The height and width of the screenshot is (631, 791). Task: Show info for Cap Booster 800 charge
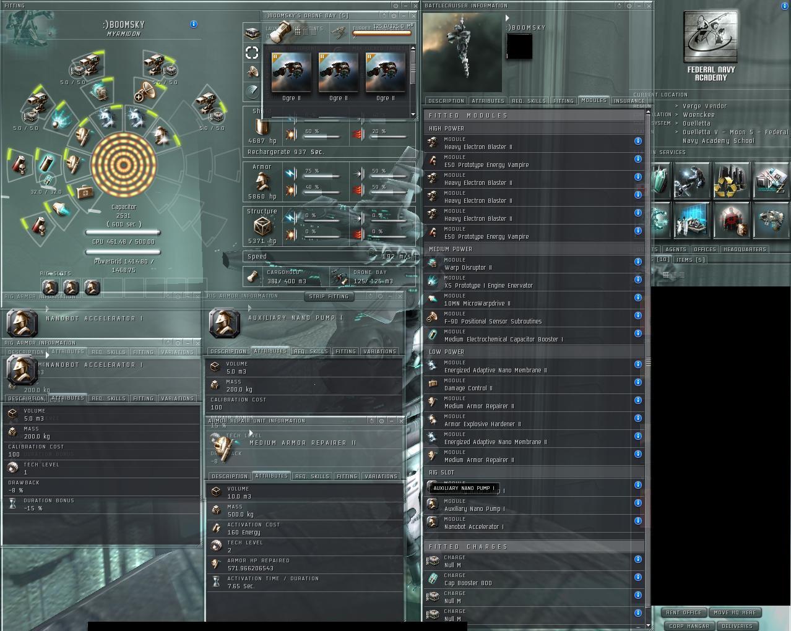tap(638, 577)
